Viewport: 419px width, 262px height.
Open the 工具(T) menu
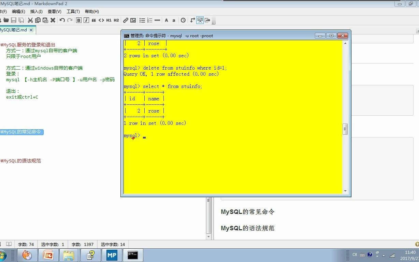coord(73,12)
